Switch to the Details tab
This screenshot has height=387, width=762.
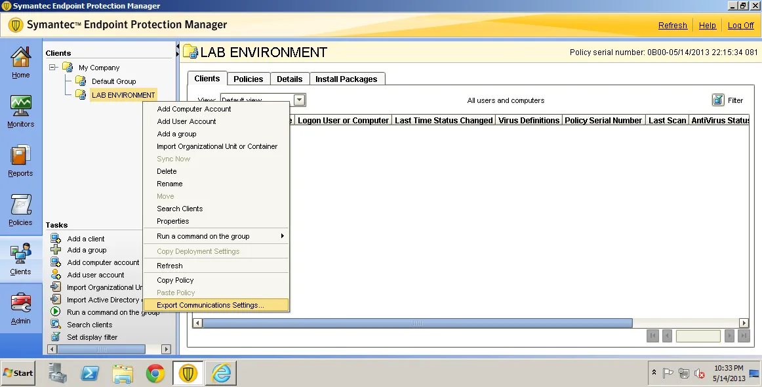click(289, 79)
